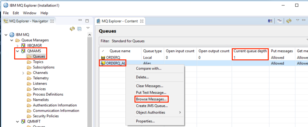Screen dimensions: 308x127
Task: Minimize the Content panel
Action: click(x=304, y=20)
